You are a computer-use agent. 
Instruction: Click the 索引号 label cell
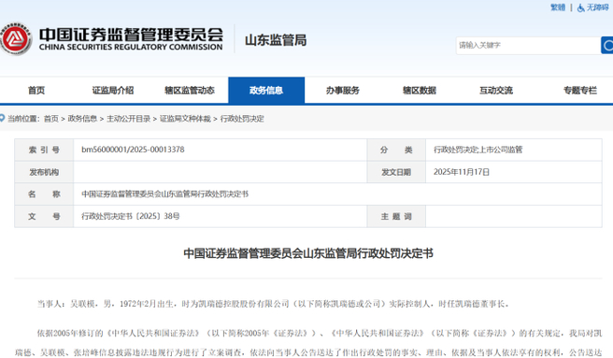coord(44,150)
